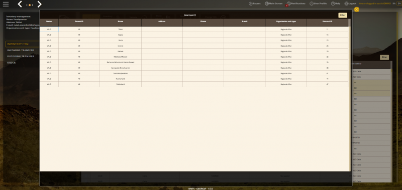This screenshot has width=402, height=190.
Task: Select the Samegrelo-Zemo Svaneti row name cell
Action: [121, 68]
